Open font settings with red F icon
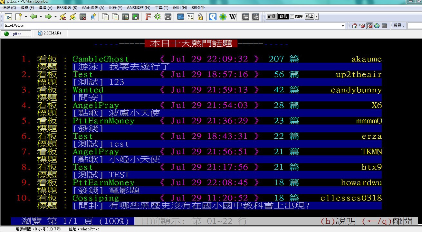This screenshot has height=232, width=422. (148, 17)
